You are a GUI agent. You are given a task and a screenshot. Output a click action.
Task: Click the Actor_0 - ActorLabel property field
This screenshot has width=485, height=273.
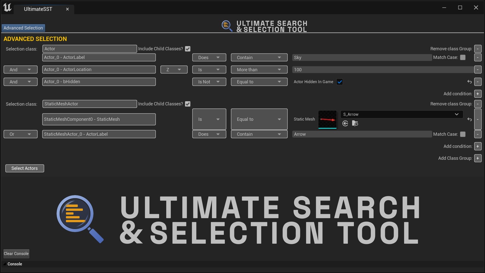(99, 58)
